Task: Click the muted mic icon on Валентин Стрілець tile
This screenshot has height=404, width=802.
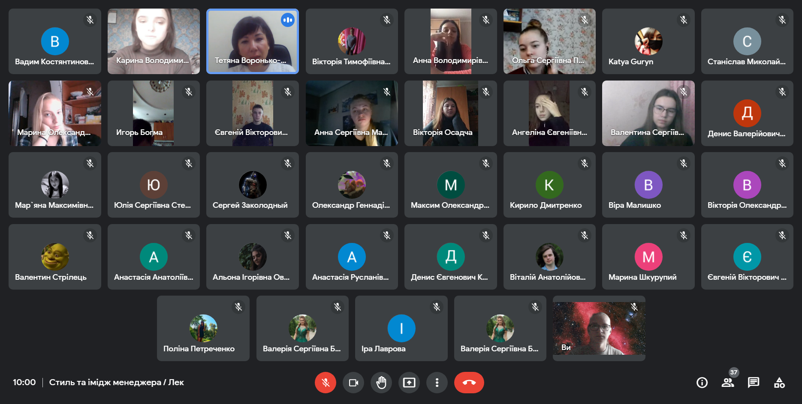Action: pyautogui.click(x=90, y=235)
